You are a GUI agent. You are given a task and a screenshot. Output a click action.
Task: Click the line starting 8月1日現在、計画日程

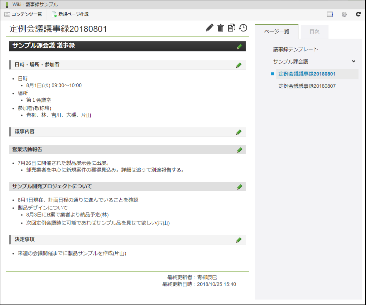coord(78,200)
